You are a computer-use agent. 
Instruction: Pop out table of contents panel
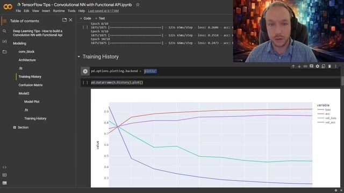64,20
